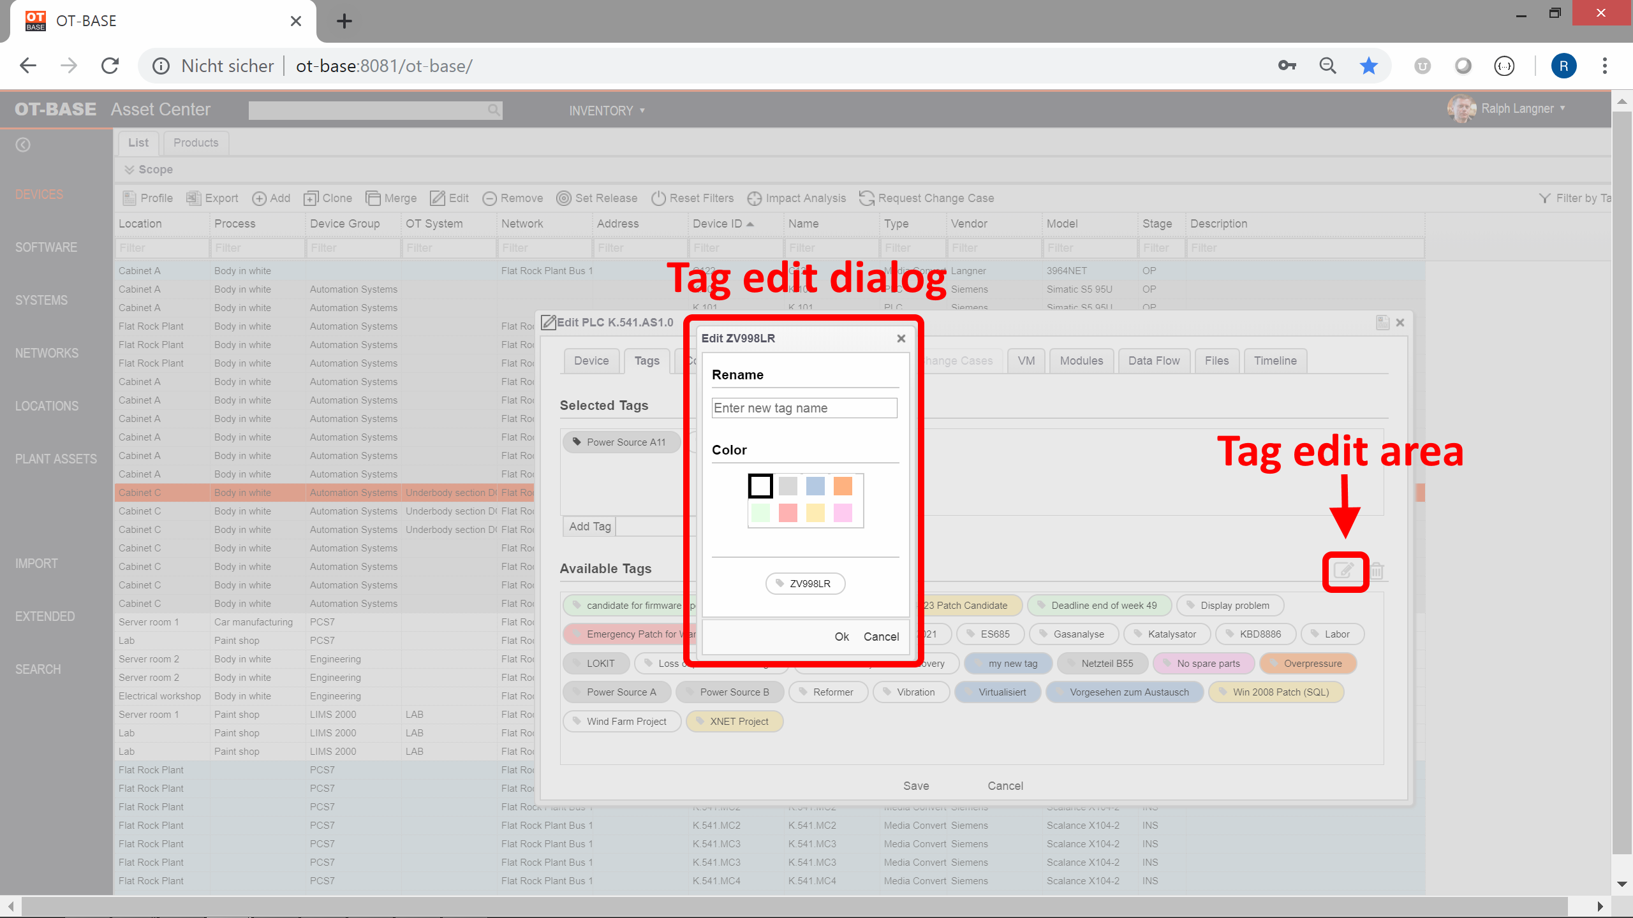The width and height of the screenshot is (1633, 918).
Task: Select the orange color swatch
Action: click(x=843, y=486)
